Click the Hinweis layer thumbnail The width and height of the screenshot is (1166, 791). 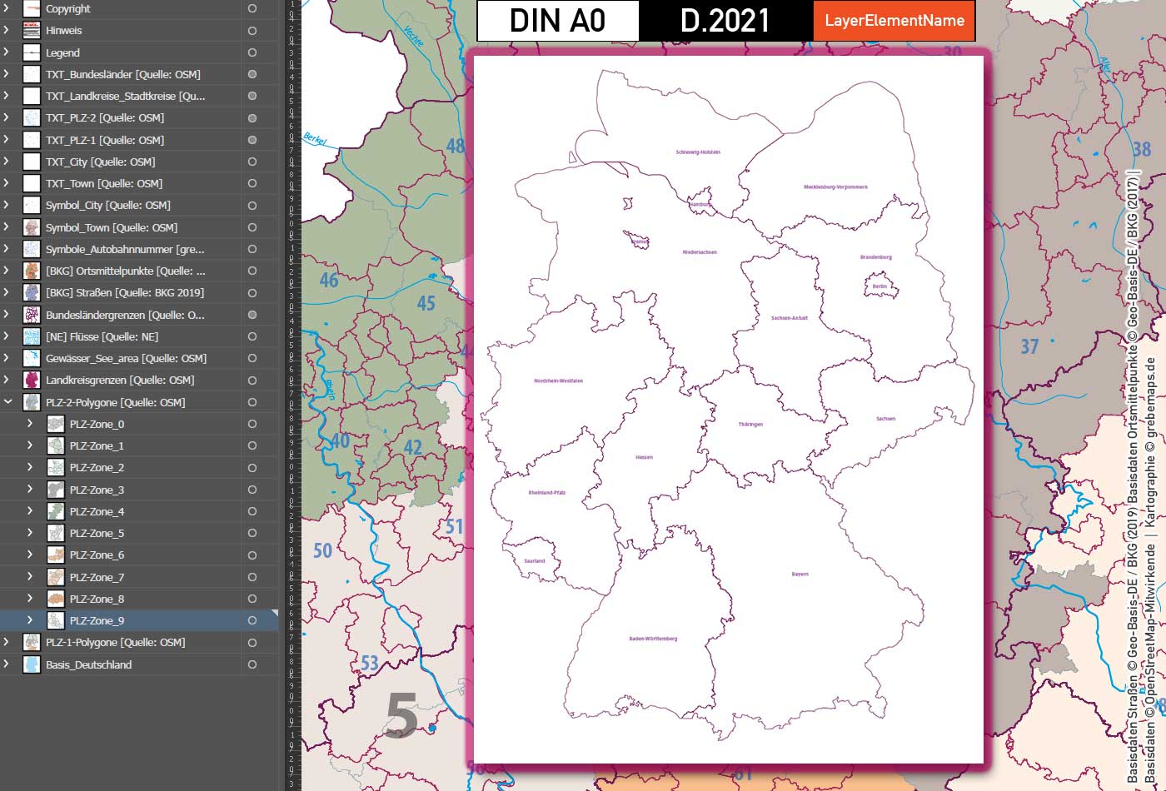coord(31,30)
